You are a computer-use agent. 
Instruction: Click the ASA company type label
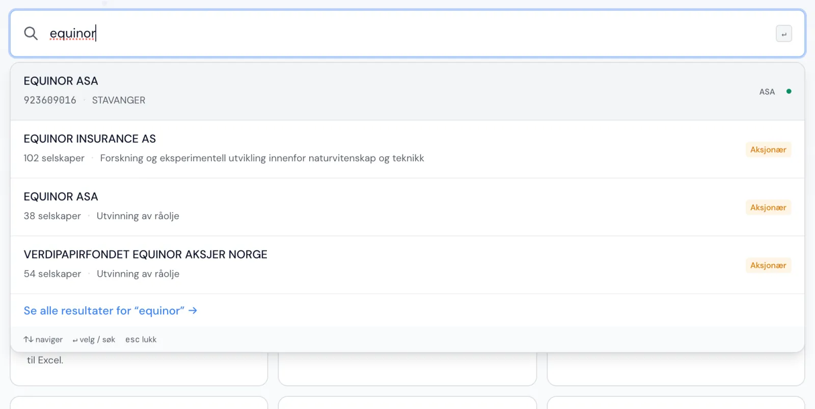(767, 92)
